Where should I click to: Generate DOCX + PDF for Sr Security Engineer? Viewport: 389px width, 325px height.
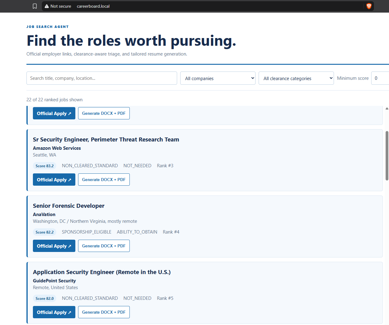104,180
